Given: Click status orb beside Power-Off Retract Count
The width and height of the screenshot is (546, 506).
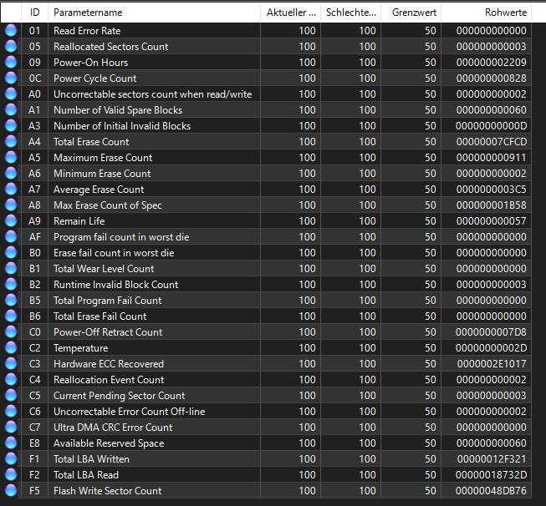Looking at the screenshot, I should coord(11,331).
